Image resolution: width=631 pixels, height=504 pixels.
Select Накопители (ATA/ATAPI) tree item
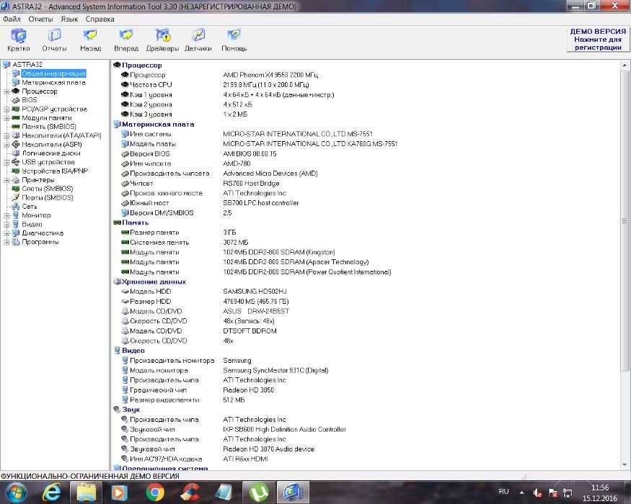pos(61,135)
